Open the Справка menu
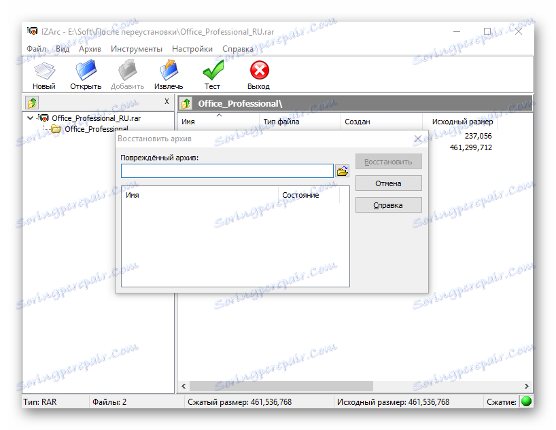The image size is (556, 430). [x=238, y=49]
